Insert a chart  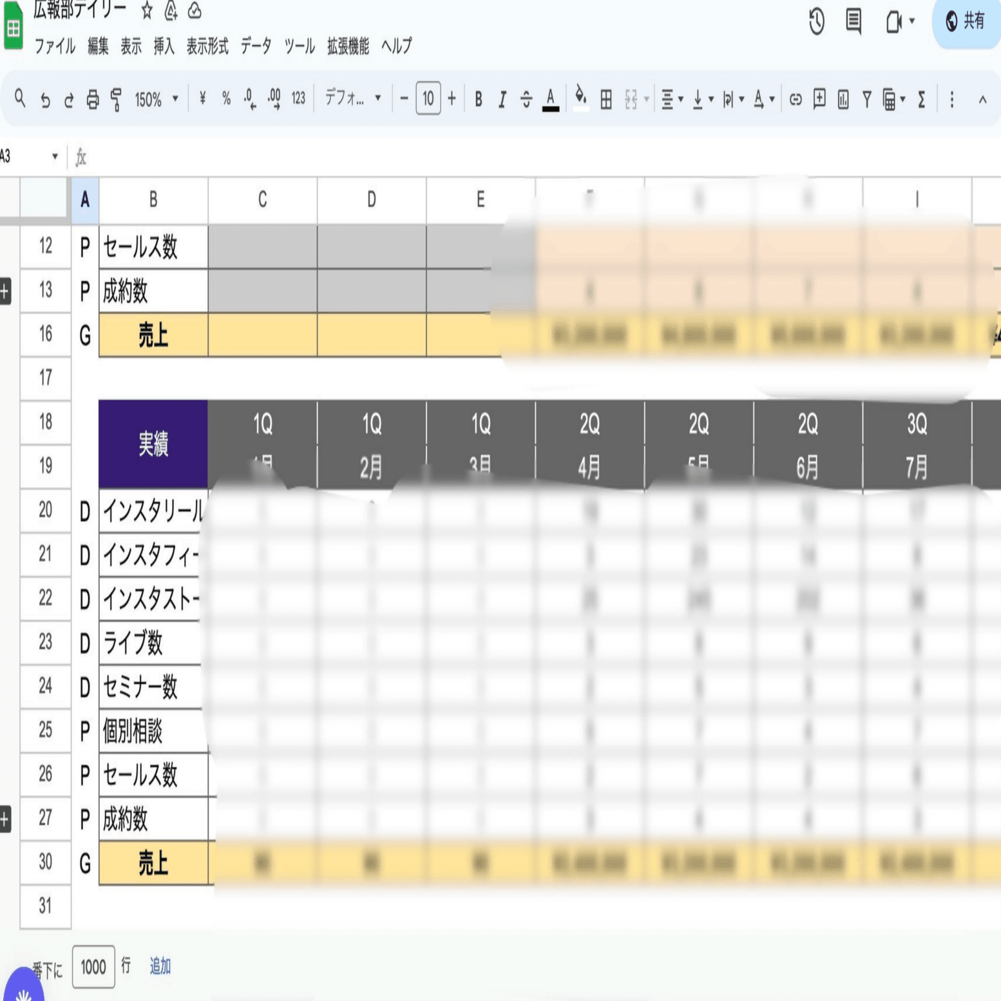click(843, 99)
